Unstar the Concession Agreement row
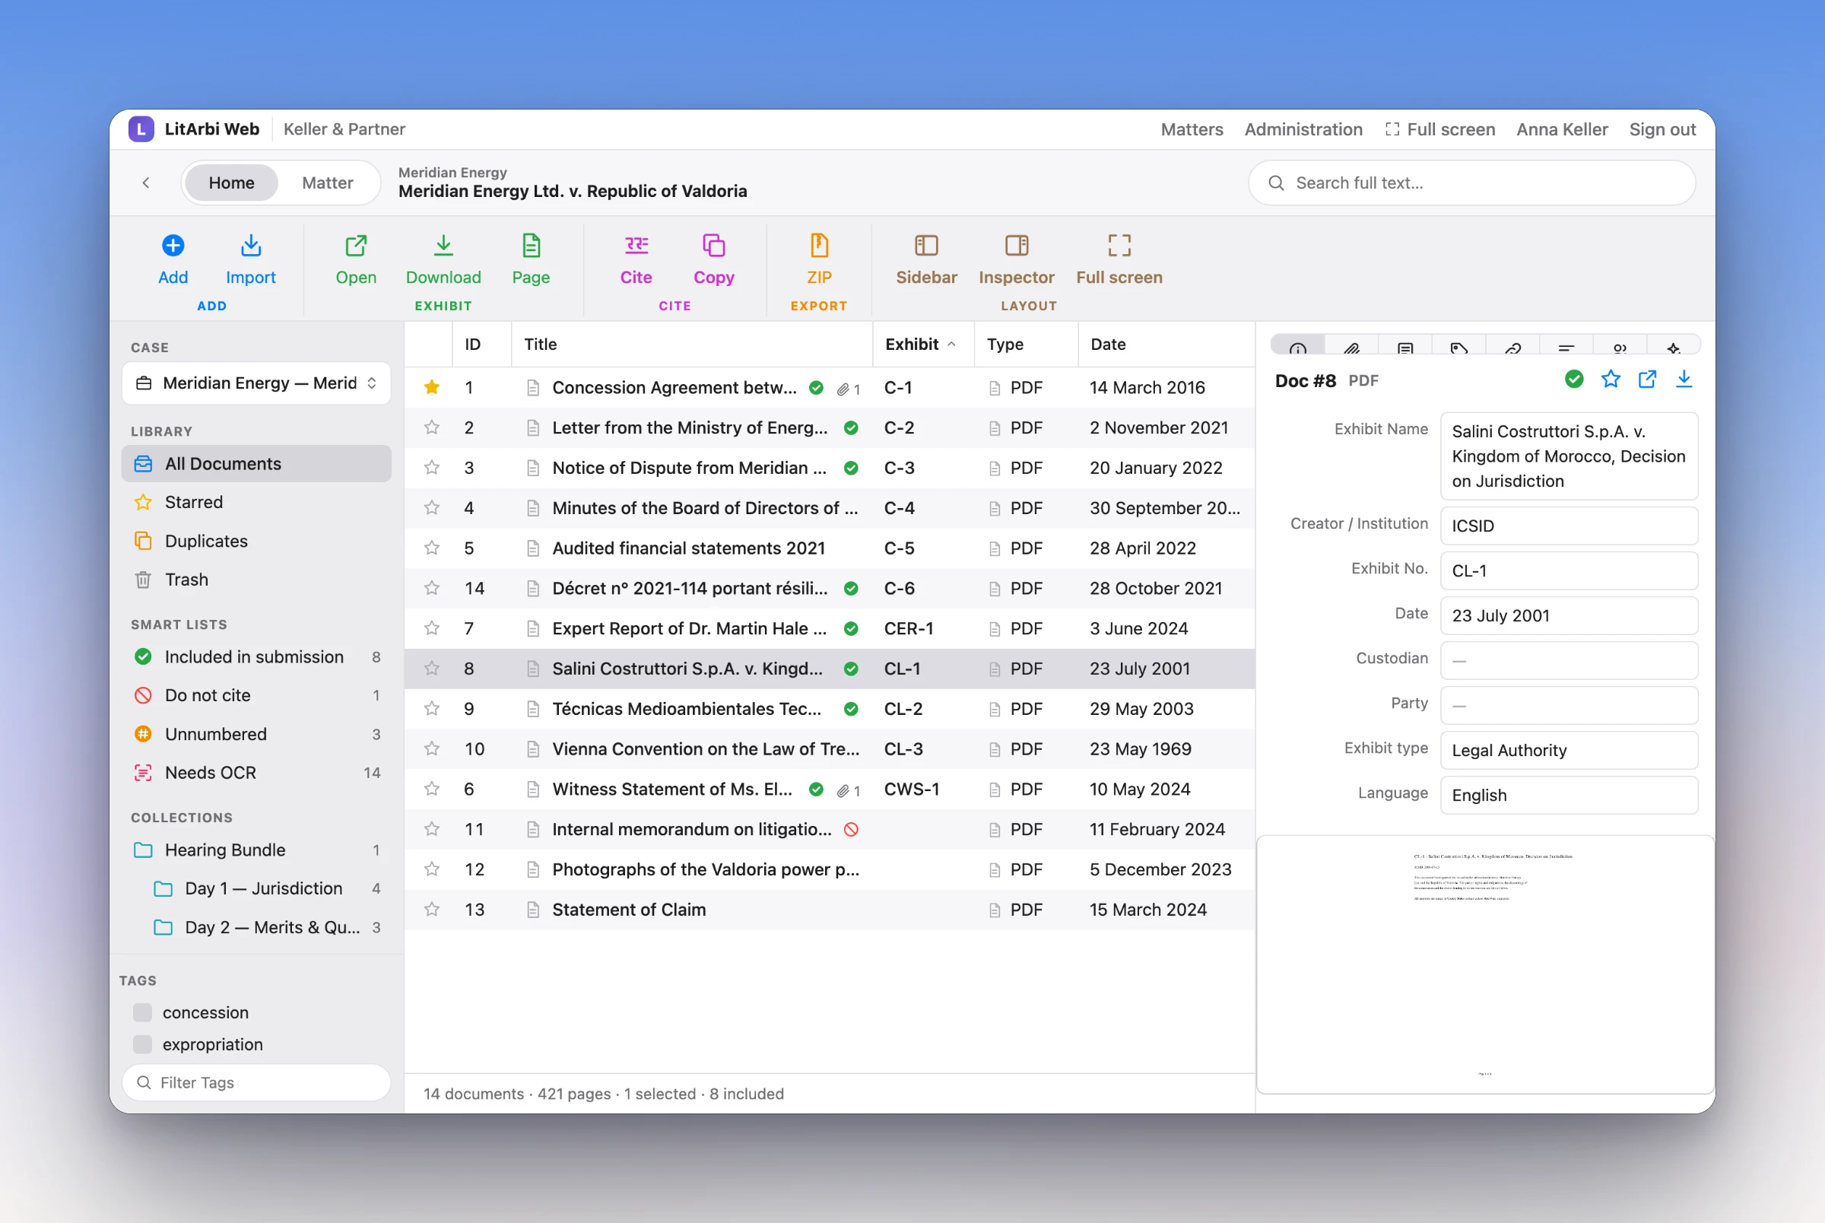The width and height of the screenshot is (1825, 1223). (432, 388)
